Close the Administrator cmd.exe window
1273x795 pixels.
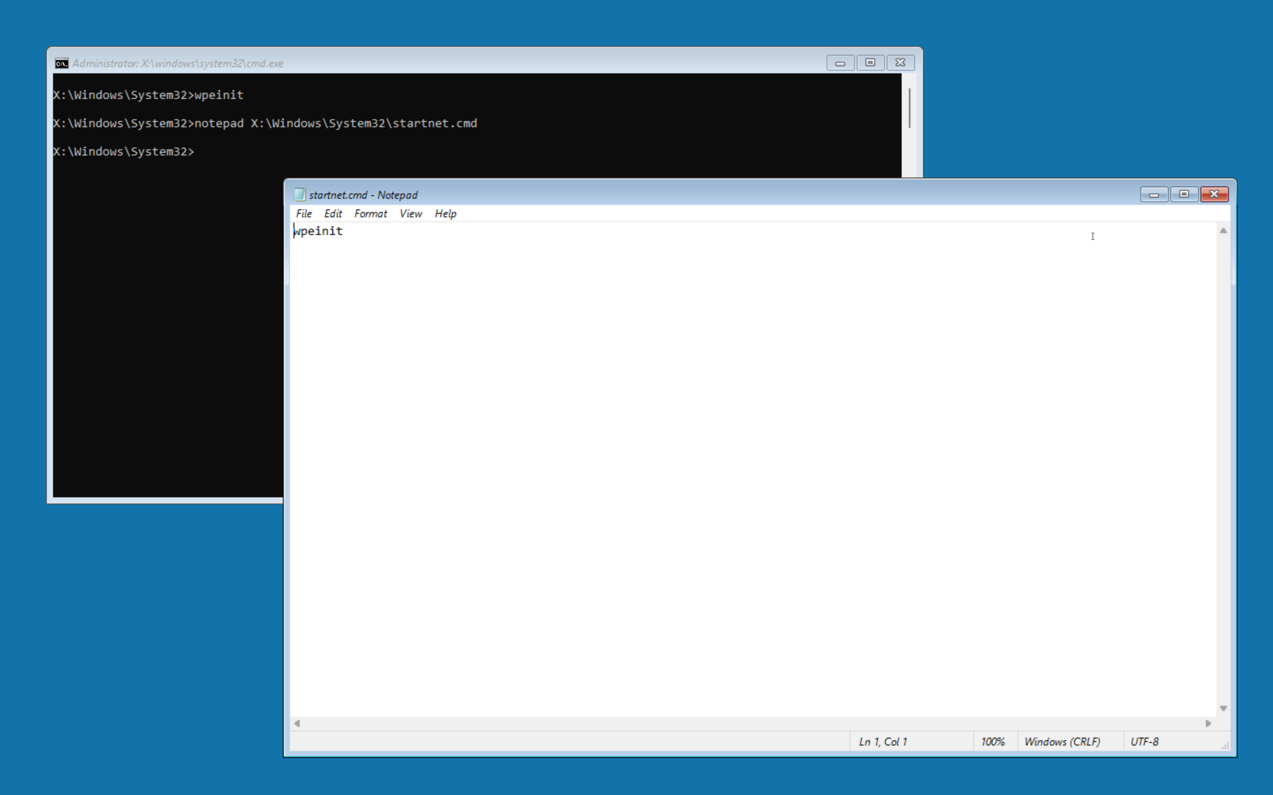[x=900, y=63]
